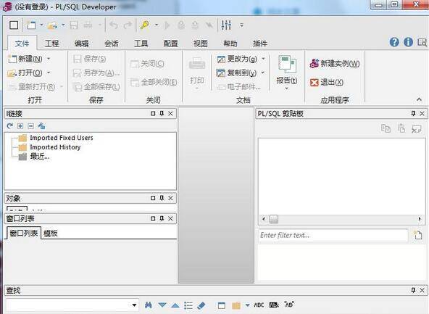Click the first copy icon in PL/SQL 剪贴板 toolbar

tap(386, 128)
